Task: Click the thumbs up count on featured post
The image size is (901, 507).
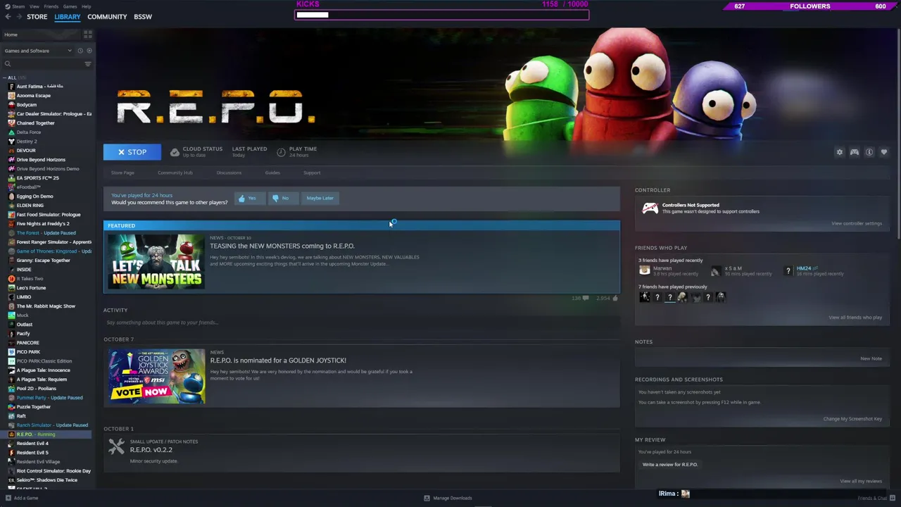Action: tap(607, 298)
